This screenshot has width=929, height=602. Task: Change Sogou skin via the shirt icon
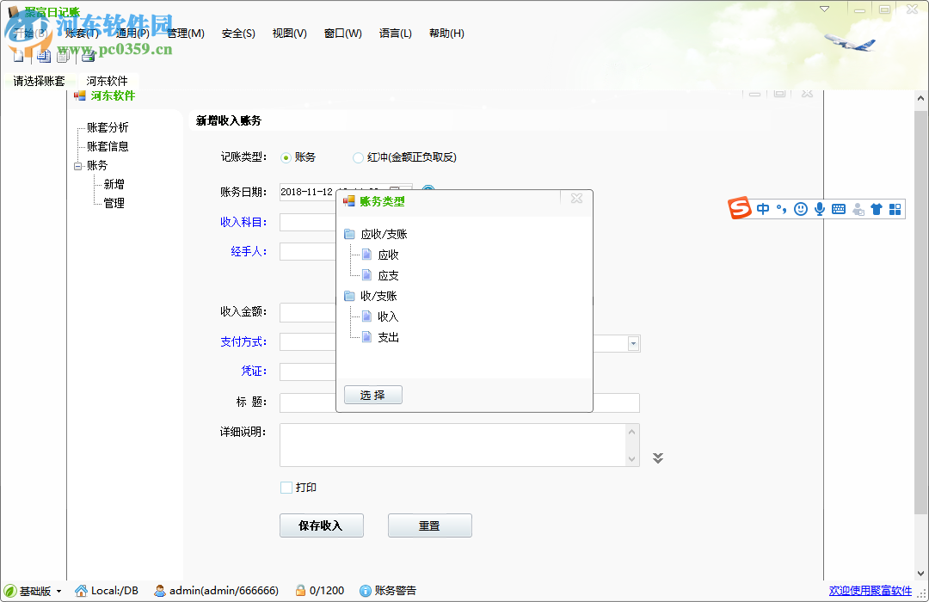coord(876,208)
